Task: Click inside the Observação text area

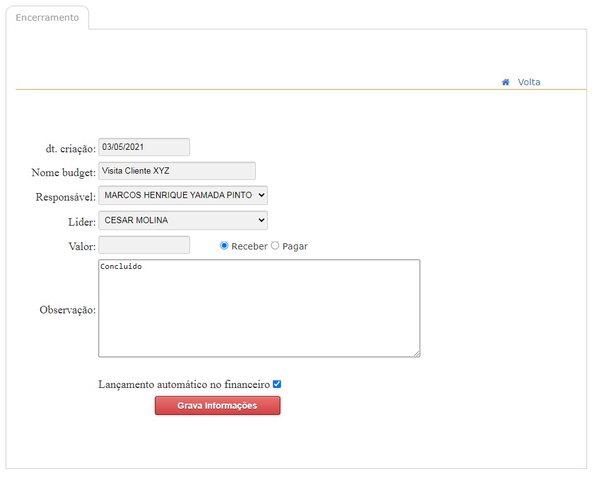Action: (x=258, y=308)
